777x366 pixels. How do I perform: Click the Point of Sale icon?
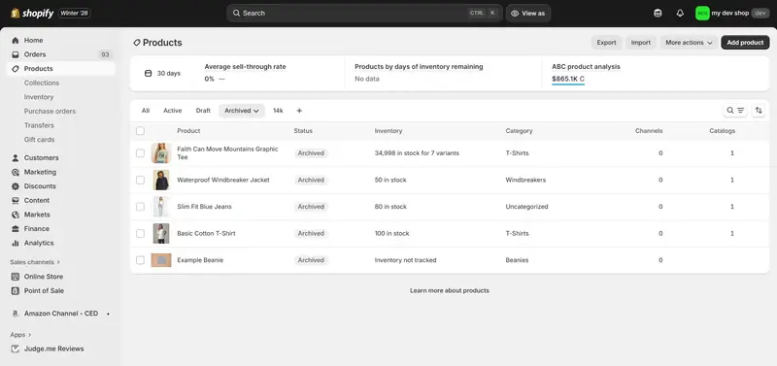click(x=16, y=290)
